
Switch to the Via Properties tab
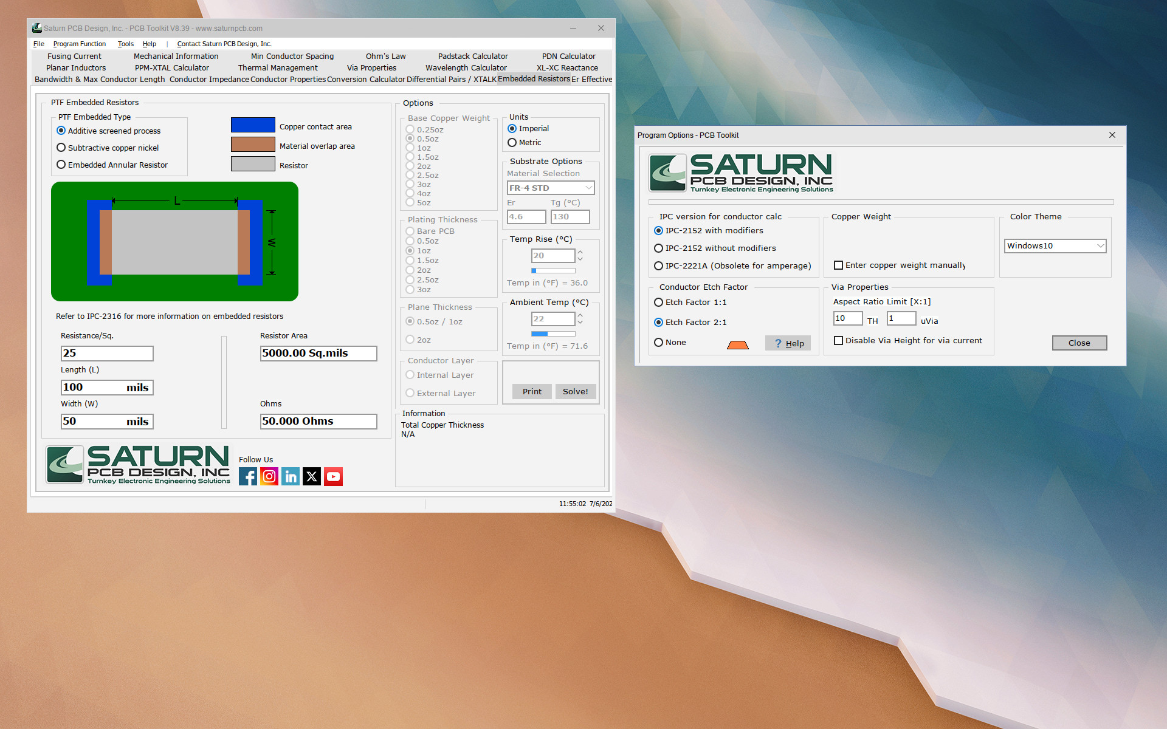[371, 67]
